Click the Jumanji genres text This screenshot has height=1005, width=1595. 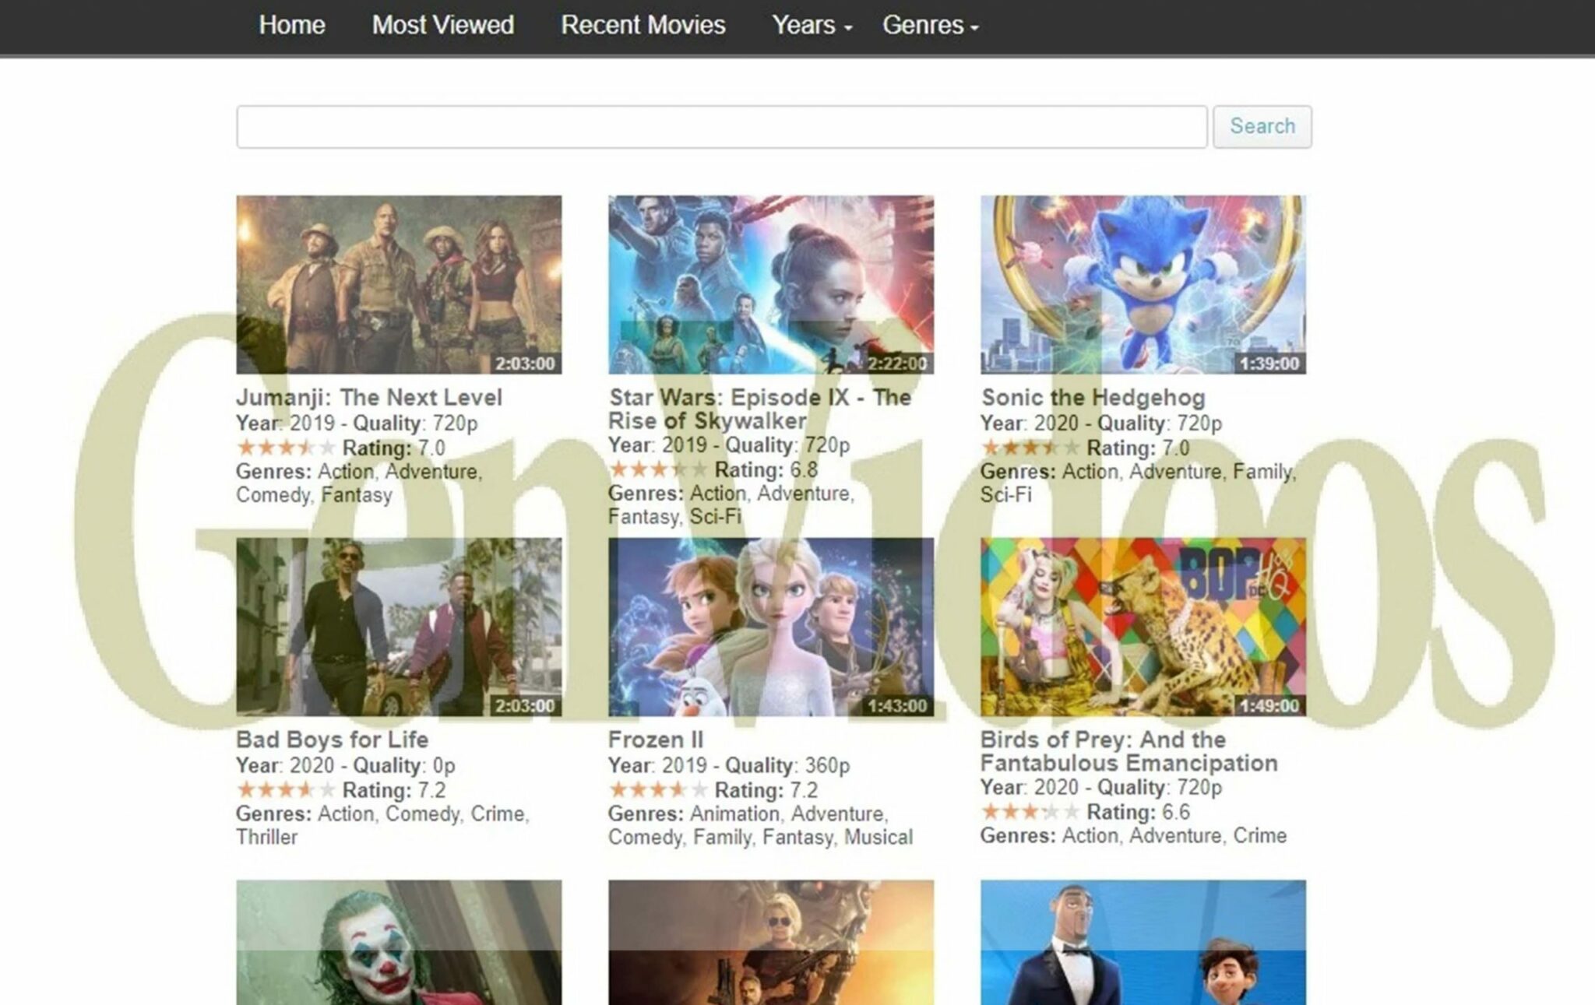coord(359,483)
